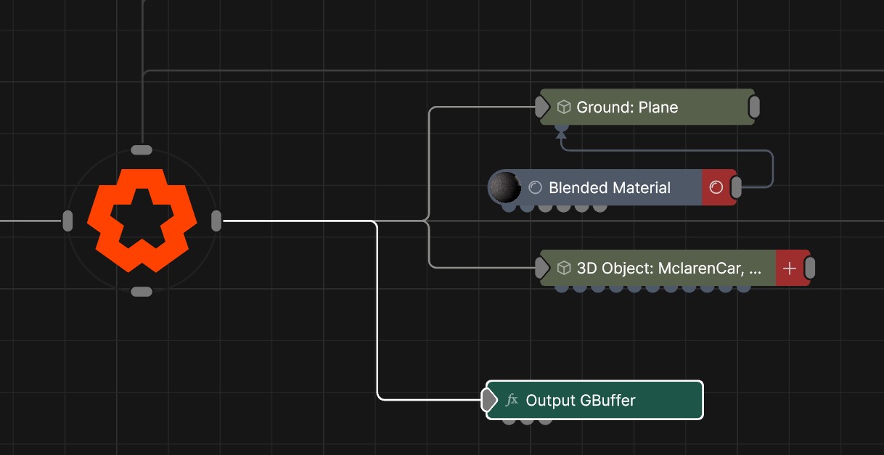Click the 3D Object input connector arrow
This screenshot has height=455, width=884.
[x=542, y=269]
